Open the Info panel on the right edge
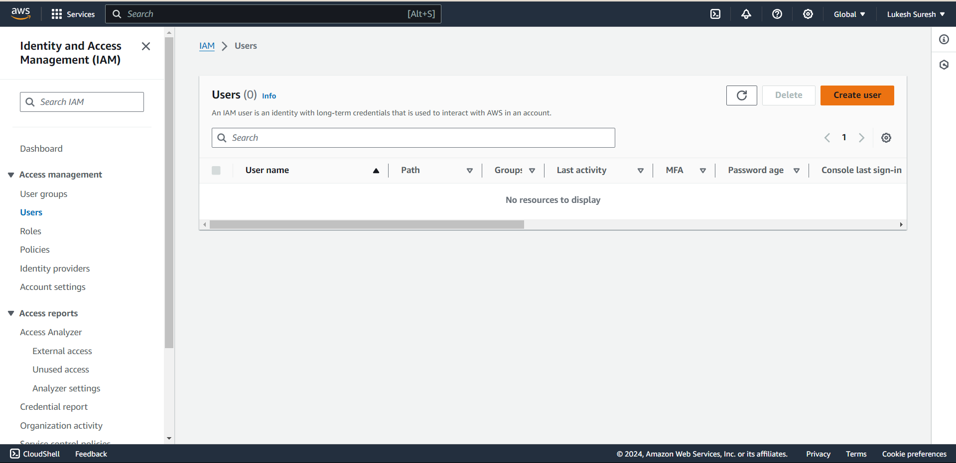The image size is (956, 463). click(x=944, y=39)
